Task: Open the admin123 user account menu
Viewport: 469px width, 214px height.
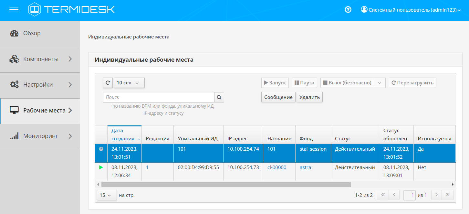Action: 411,10
